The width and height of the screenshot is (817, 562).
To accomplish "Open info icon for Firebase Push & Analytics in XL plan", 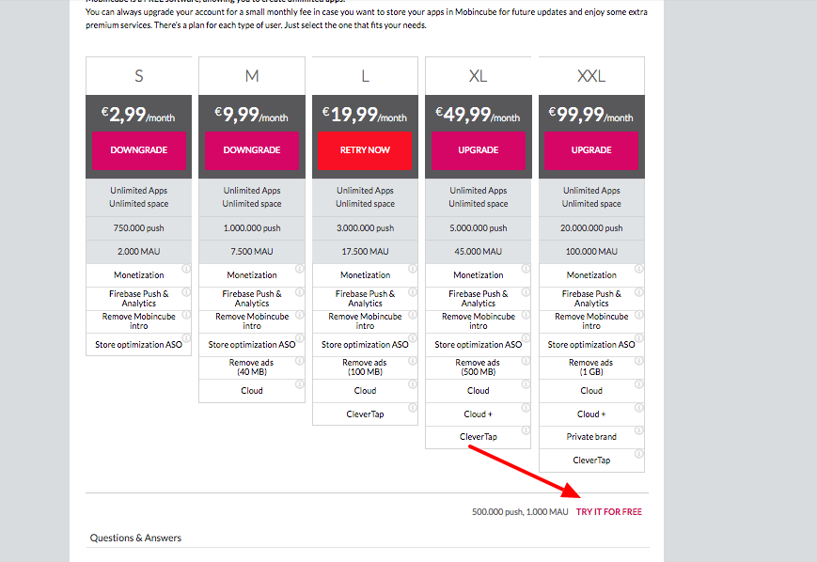I will click(526, 292).
